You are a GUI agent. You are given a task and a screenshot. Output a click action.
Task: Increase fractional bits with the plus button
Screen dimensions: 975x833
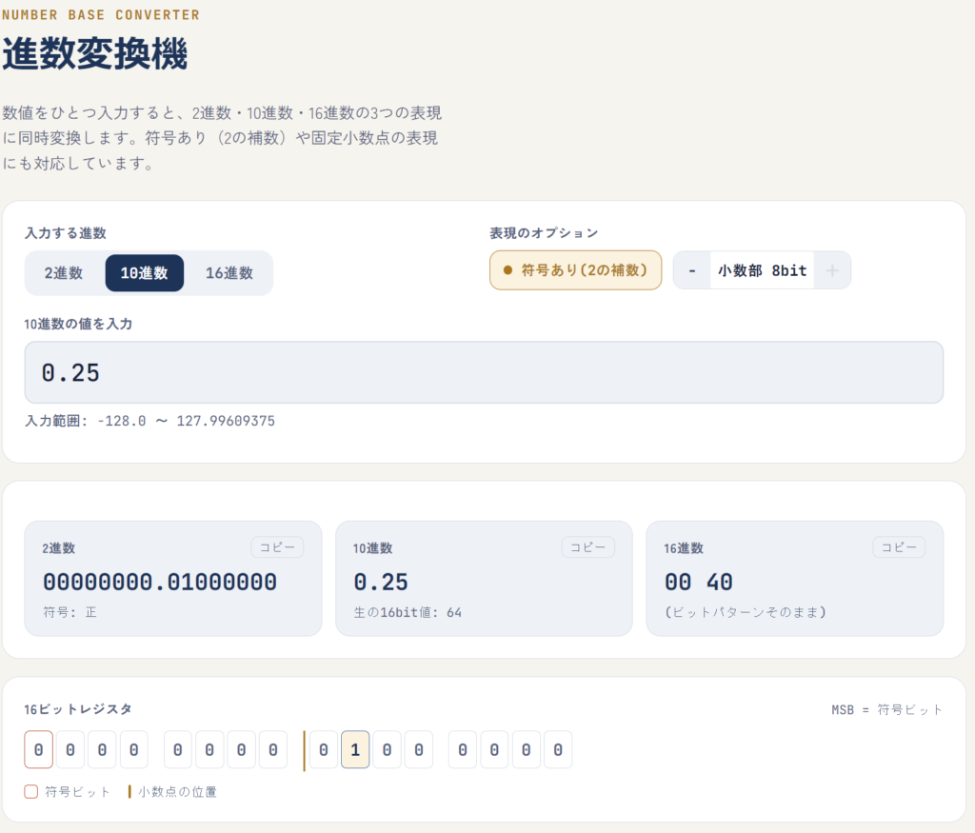tap(832, 270)
